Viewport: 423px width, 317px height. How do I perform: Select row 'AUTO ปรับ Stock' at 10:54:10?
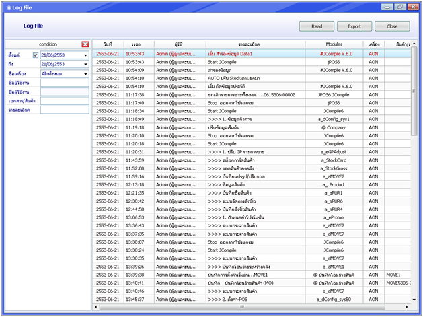click(x=252, y=78)
